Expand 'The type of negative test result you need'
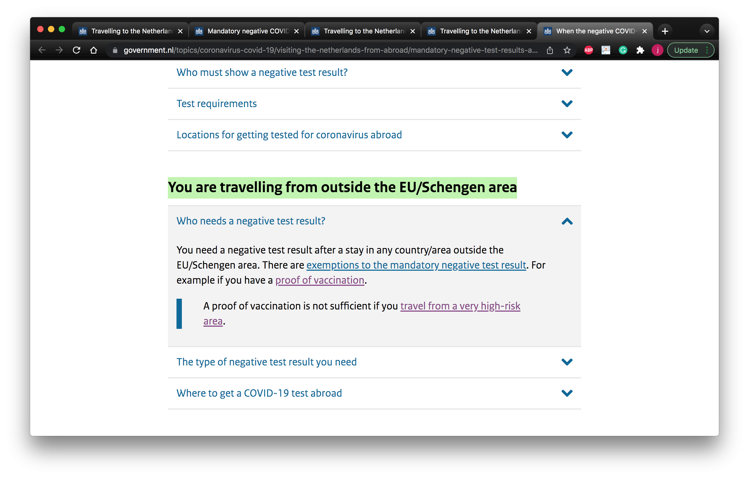Screen dimensions: 749x479 coord(374,362)
